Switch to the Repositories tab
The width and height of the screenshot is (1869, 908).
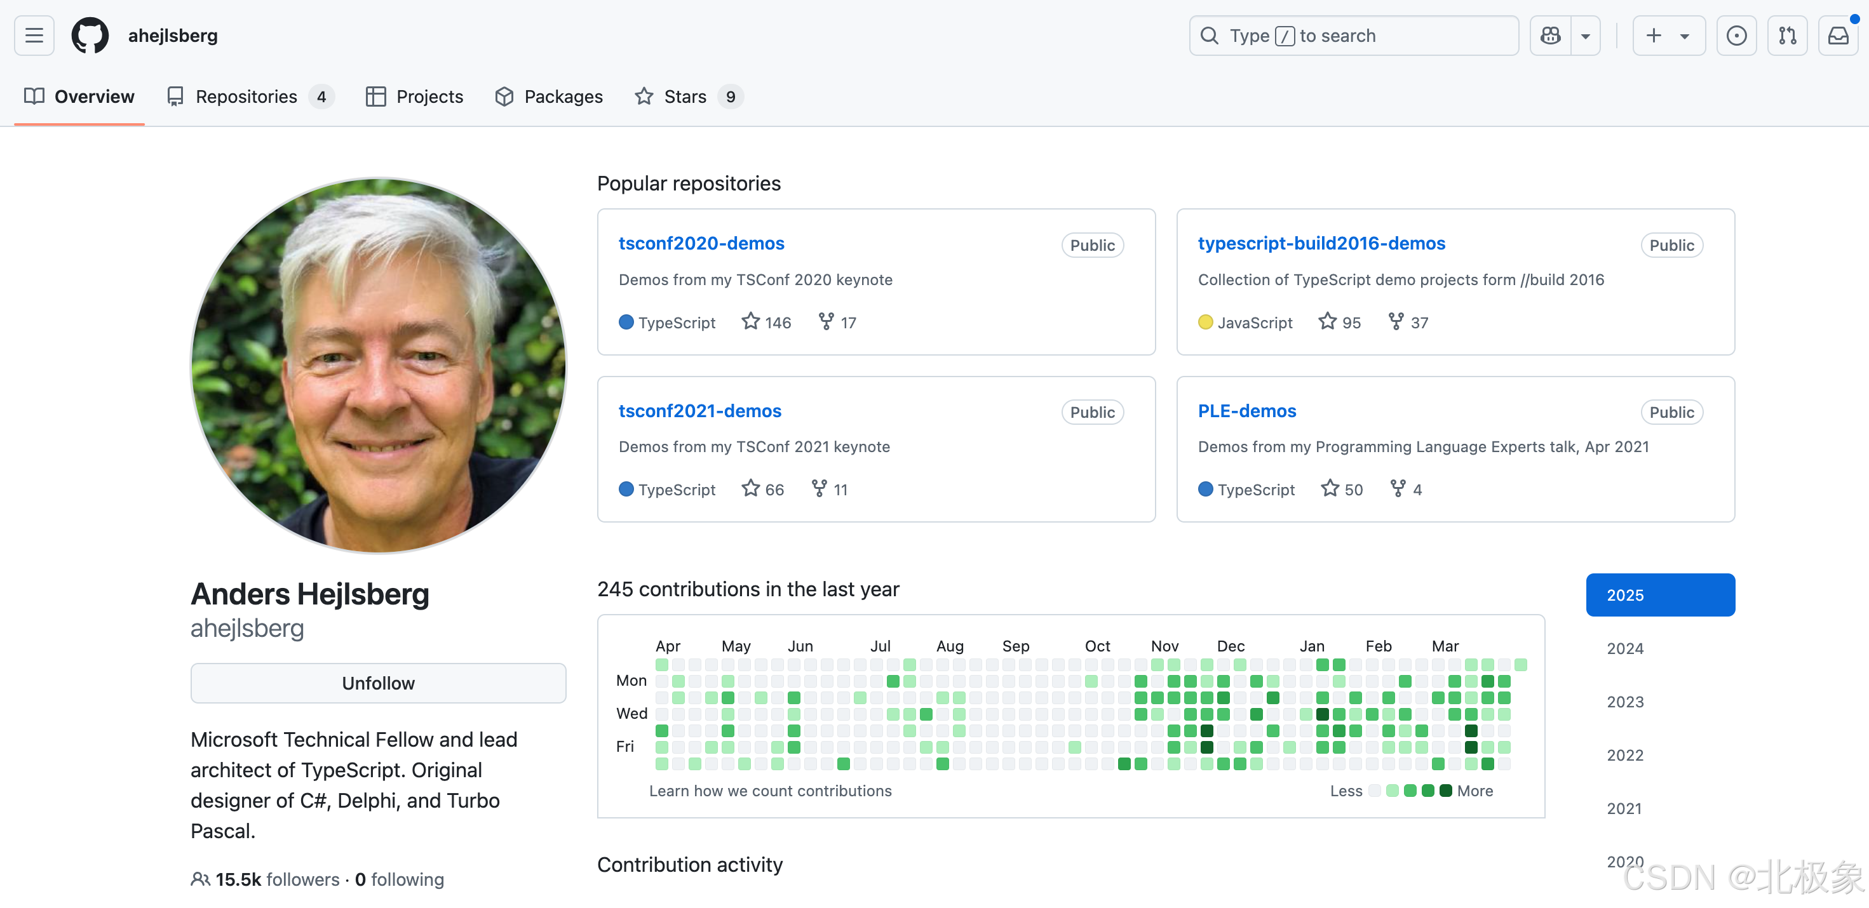pos(246,97)
